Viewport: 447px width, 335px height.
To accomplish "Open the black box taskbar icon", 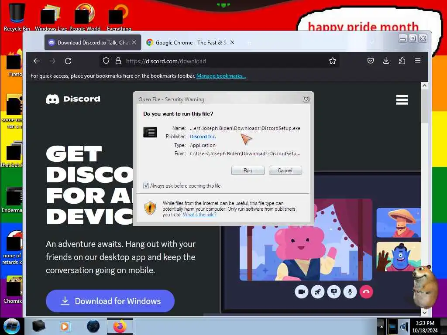I will 38,326.
